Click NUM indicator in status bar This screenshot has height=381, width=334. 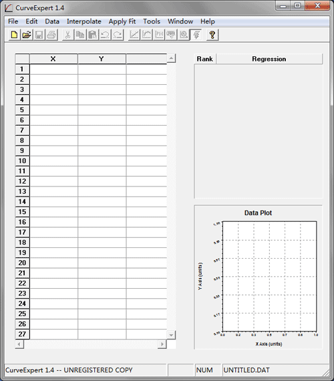coord(204,370)
